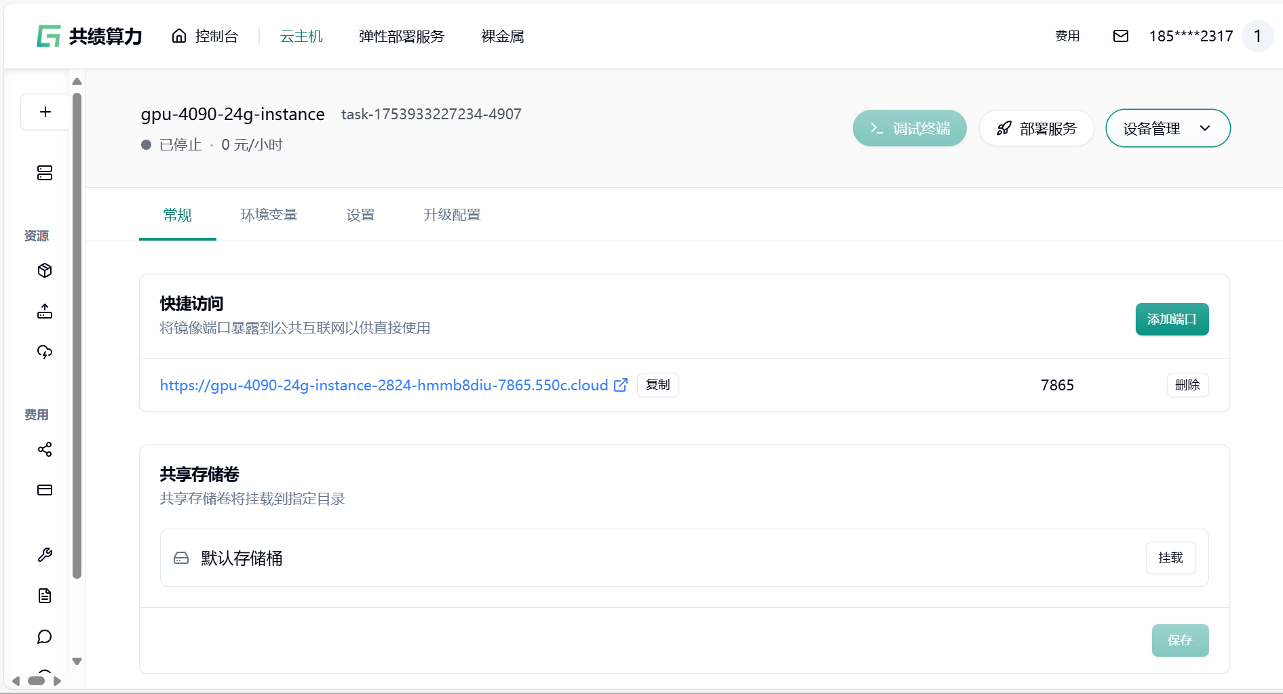Click the sidebar scrollbar up arrow

pyautogui.click(x=77, y=81)
